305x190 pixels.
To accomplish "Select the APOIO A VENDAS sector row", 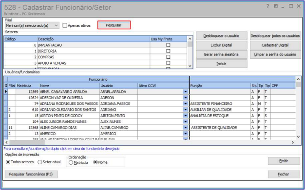I will 95,63.
